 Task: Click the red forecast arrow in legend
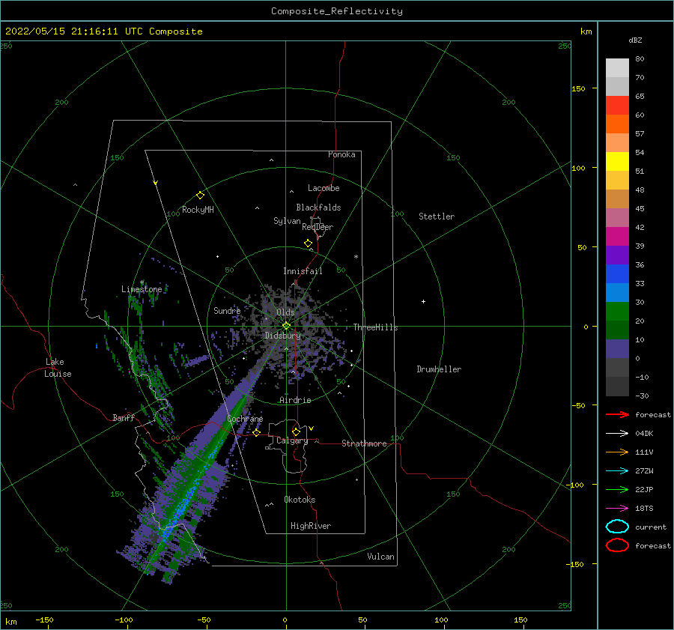[617, 414]
